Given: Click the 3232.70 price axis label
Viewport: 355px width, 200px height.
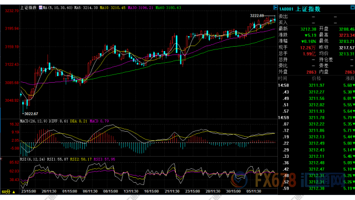Looking at the screenshot, I should (12, 11).
